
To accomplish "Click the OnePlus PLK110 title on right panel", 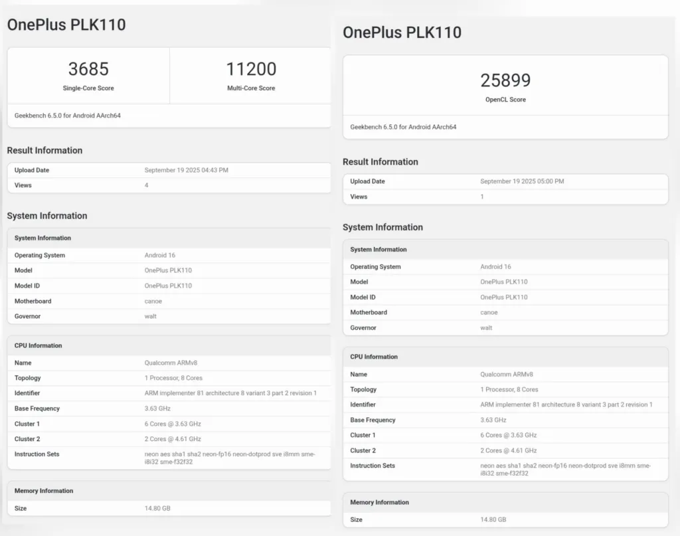I will point(402,32).
